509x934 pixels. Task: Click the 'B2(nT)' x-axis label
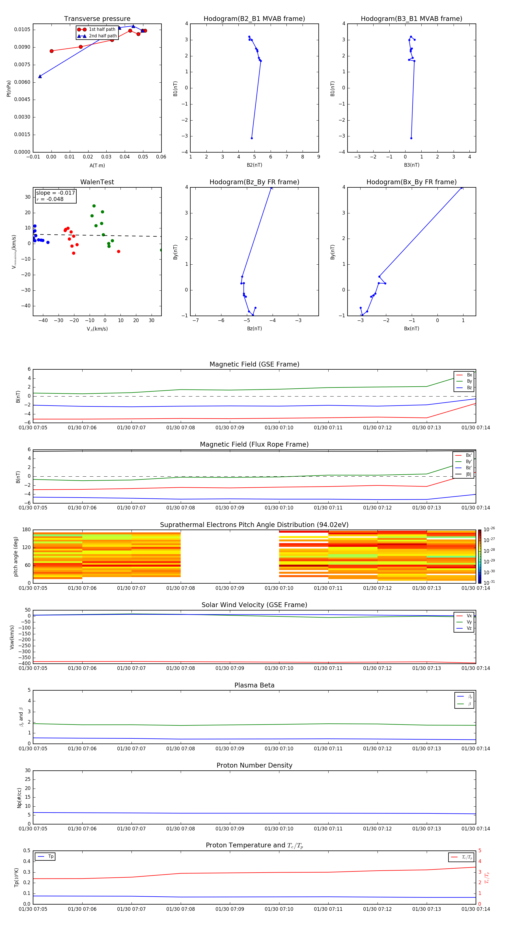(254, 165)
